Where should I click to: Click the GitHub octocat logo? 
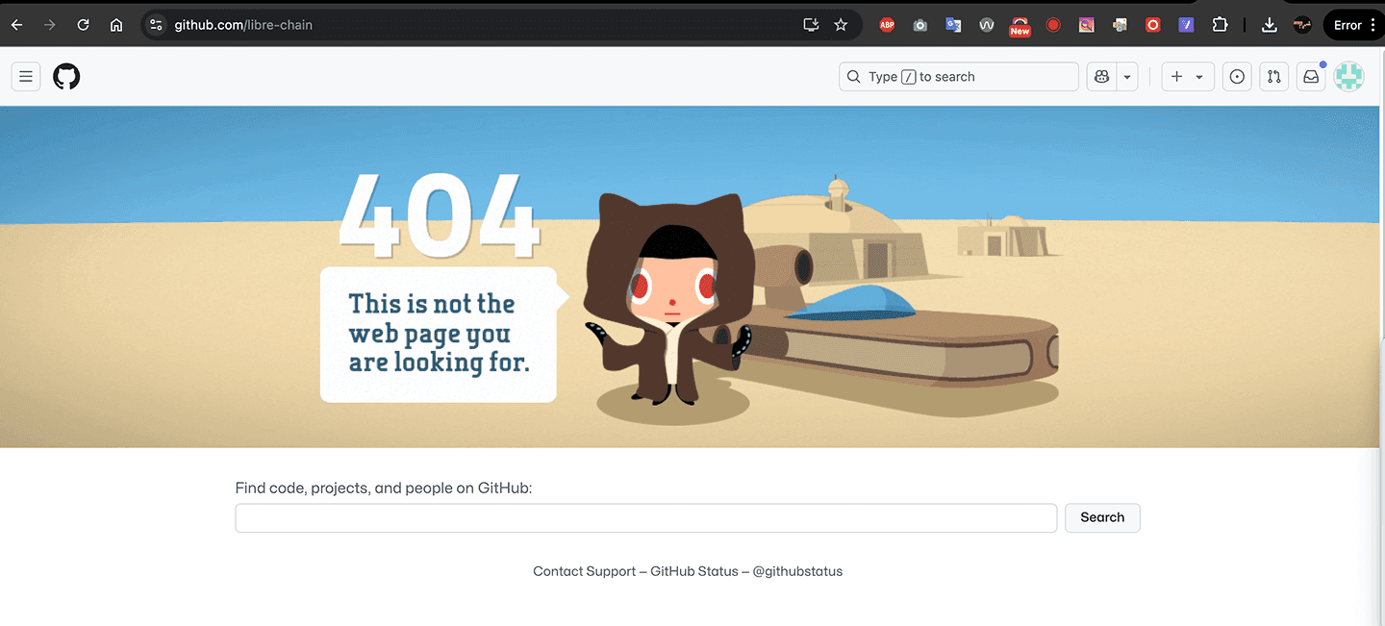[x=66, y=76]
